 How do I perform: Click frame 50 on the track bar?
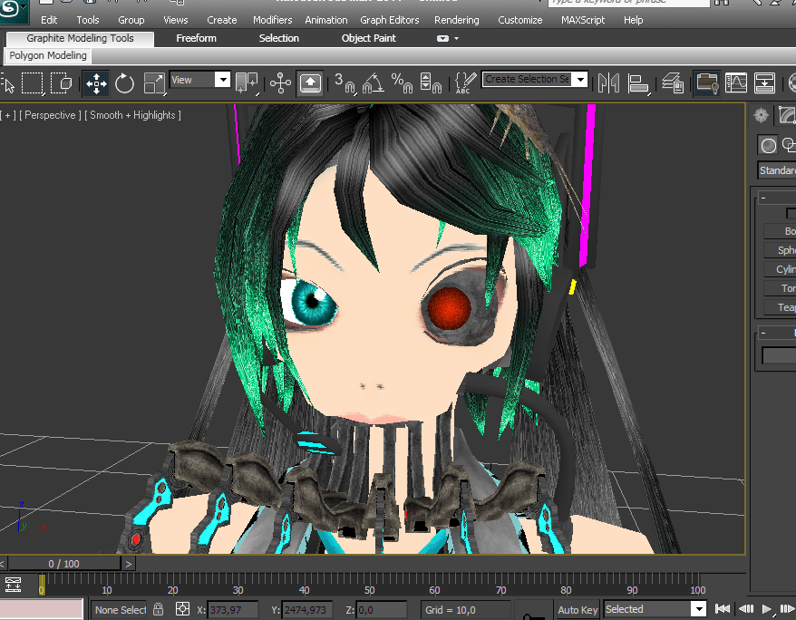[370, 585]
